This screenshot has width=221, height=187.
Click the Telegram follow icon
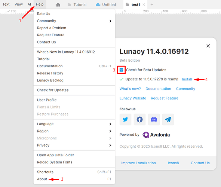[x=168, y=120]
